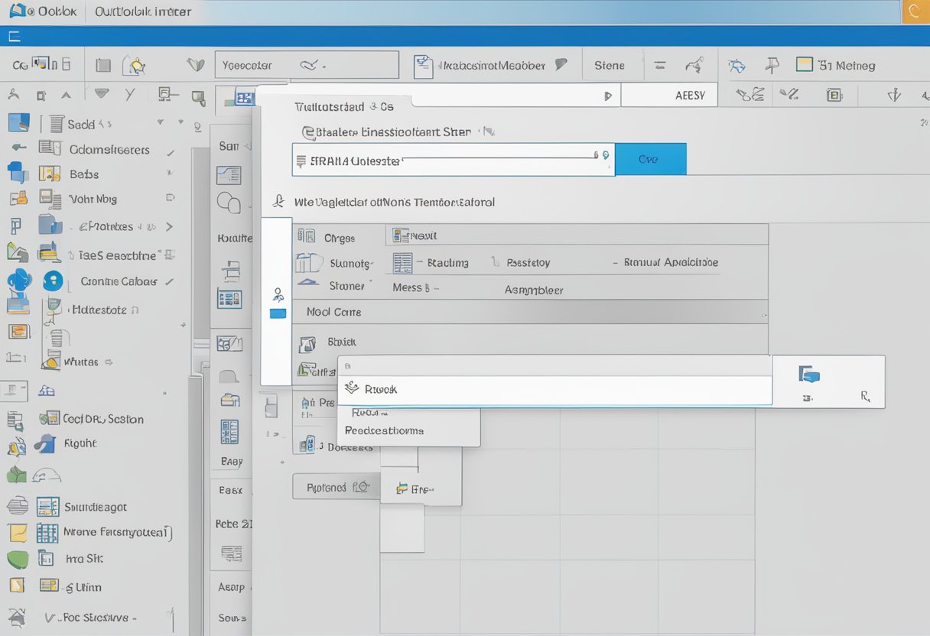Click inside the recipient input field
The image size is (930, 636).
click(x=451, y=159)
